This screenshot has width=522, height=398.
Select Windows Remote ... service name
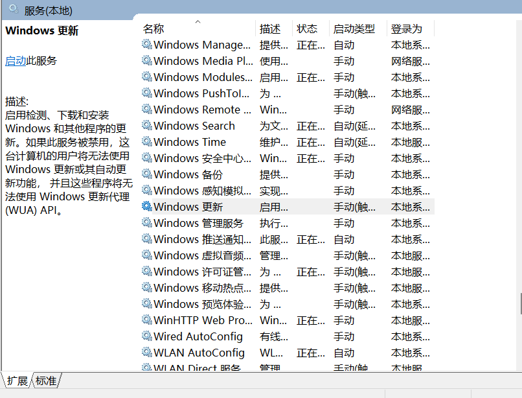pos(203,110)
